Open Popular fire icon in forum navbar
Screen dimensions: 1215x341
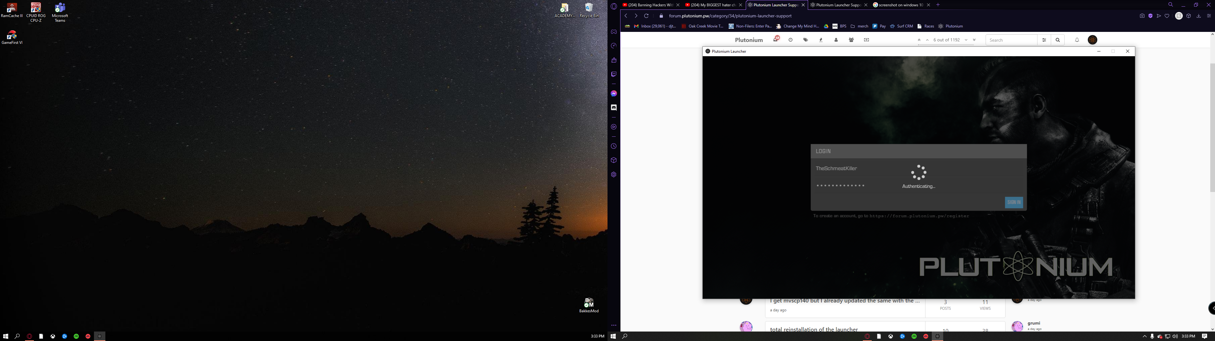tap(821, 40)
